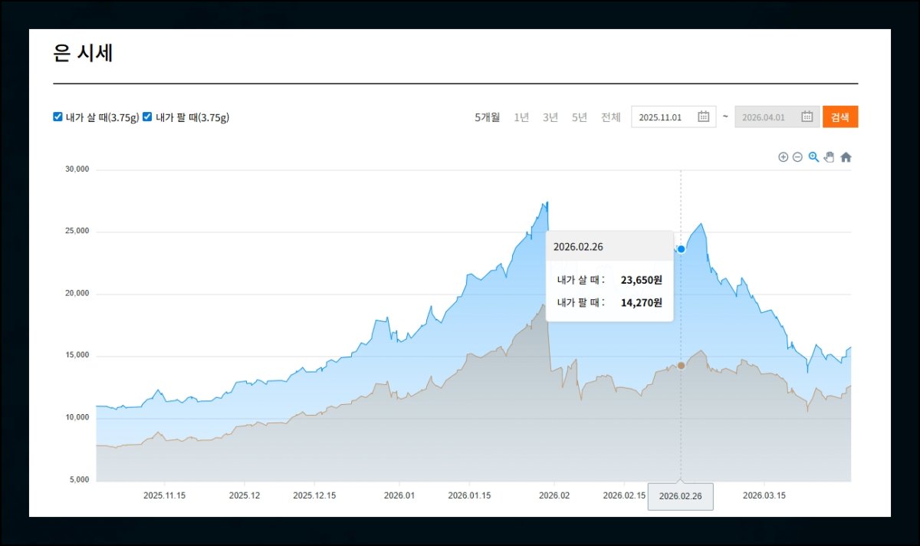Activate the magnifier selection zoom tool
Viewport: 920px width, 546px height.
click(813, 157)
